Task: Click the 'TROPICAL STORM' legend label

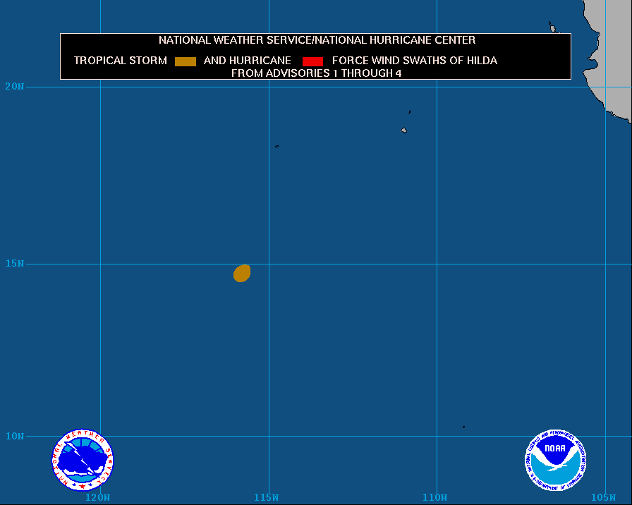Action: pyautogui.click(x=120, y=61)
